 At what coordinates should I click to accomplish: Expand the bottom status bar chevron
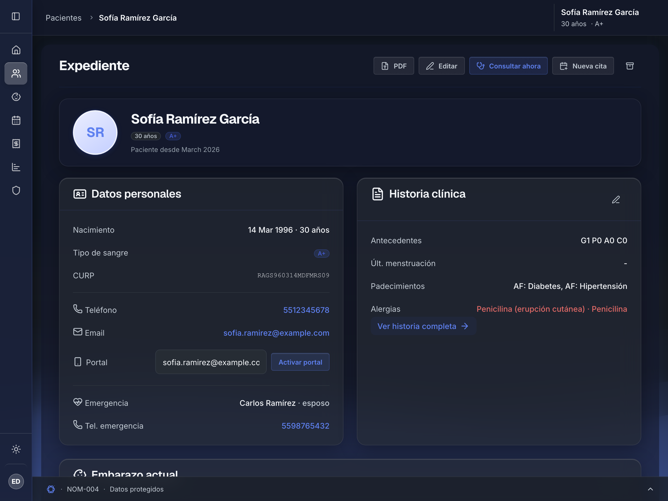coord(650,489)
